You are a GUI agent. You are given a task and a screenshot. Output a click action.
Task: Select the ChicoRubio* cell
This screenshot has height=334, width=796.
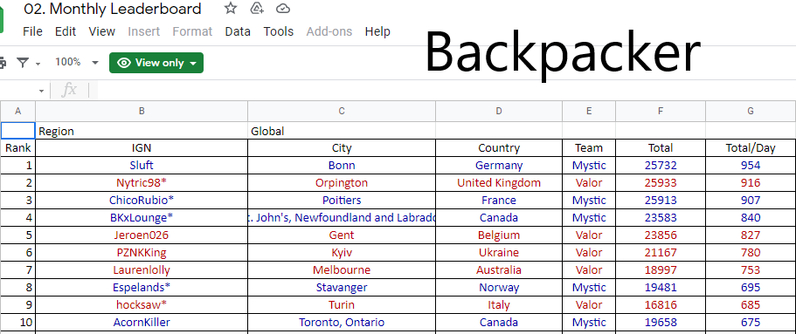[x=142, y=201]
